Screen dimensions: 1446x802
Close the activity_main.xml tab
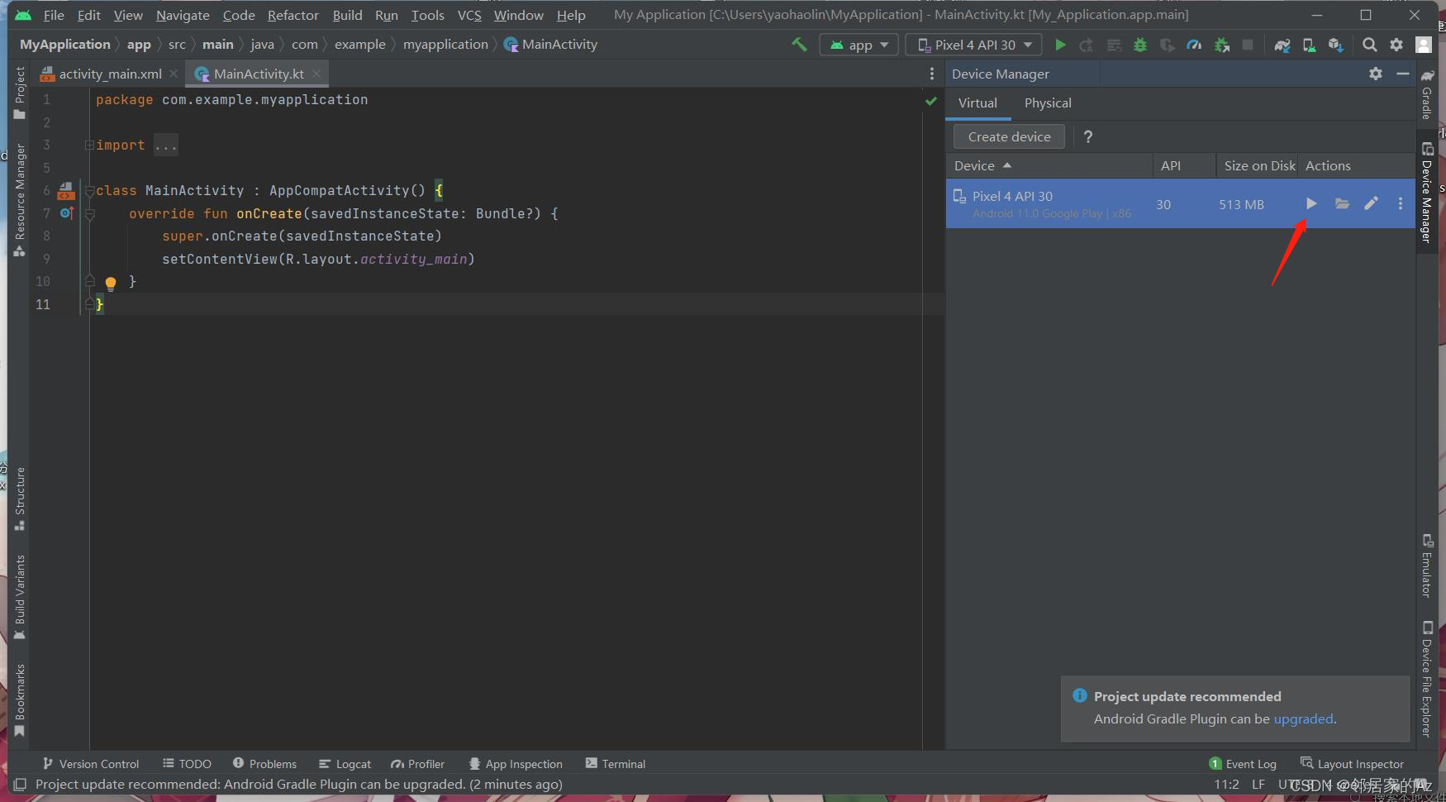point(174,74)
